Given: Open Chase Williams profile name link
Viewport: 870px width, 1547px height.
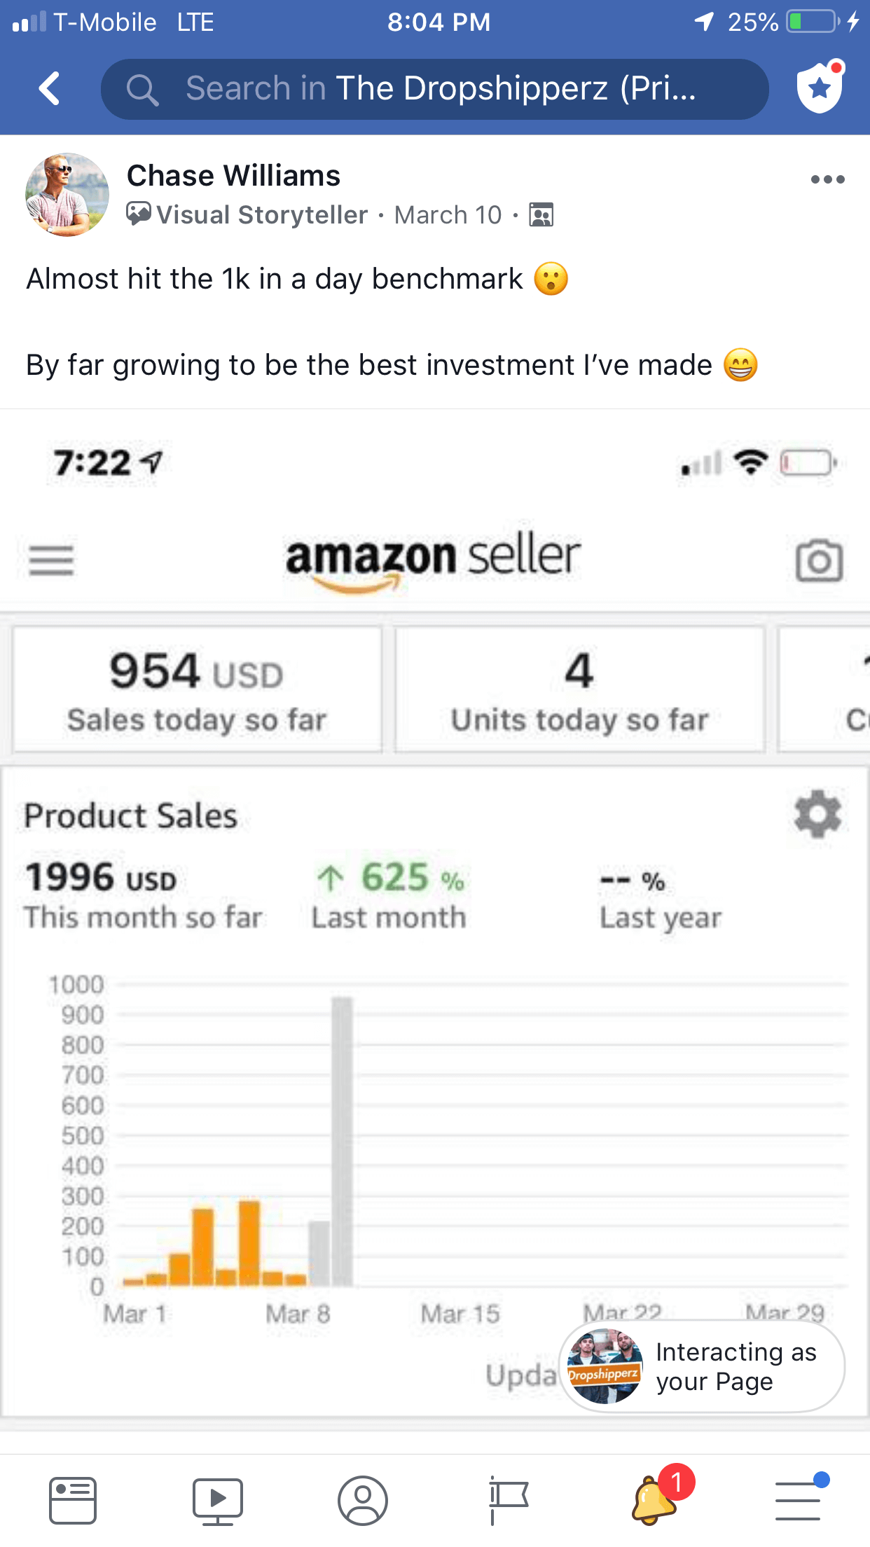Looking at the screenshot, I should pos(233,175).
